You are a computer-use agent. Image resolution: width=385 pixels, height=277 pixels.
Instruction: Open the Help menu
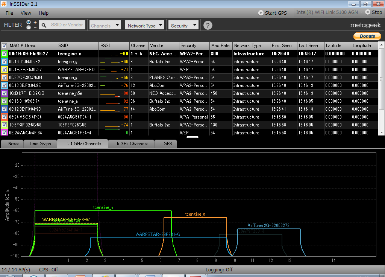tap(44, 13)
